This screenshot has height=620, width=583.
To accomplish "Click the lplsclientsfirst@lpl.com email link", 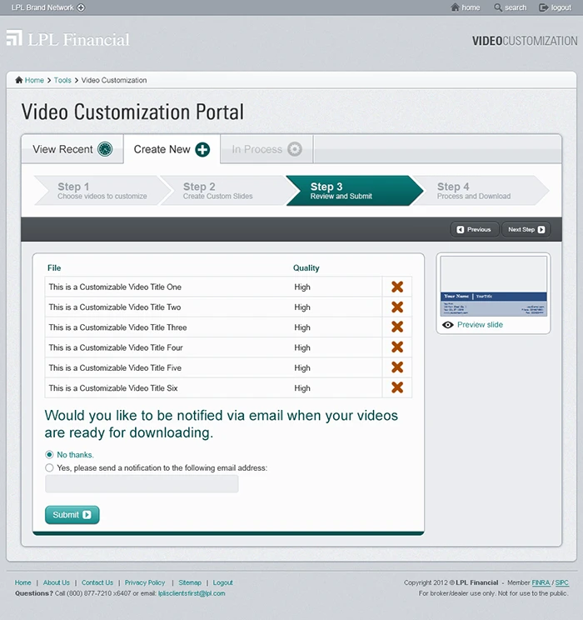I will coord(192,593).
